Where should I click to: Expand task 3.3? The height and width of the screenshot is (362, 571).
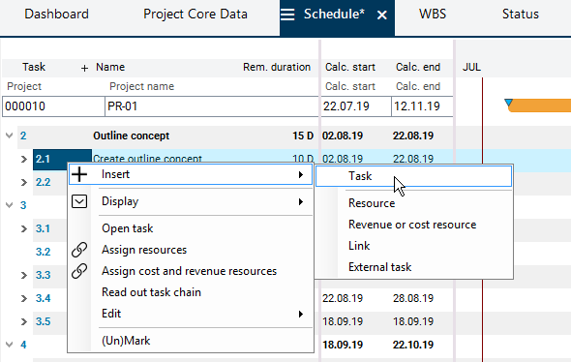(24, 275)
